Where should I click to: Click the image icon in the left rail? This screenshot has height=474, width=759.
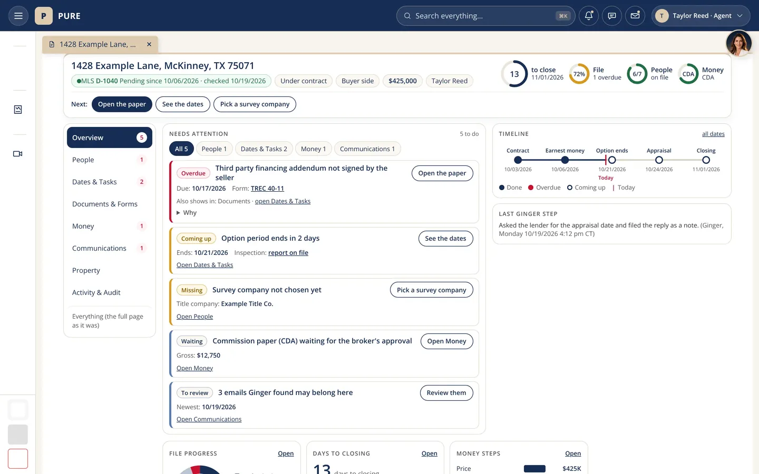tap(18, 110)
